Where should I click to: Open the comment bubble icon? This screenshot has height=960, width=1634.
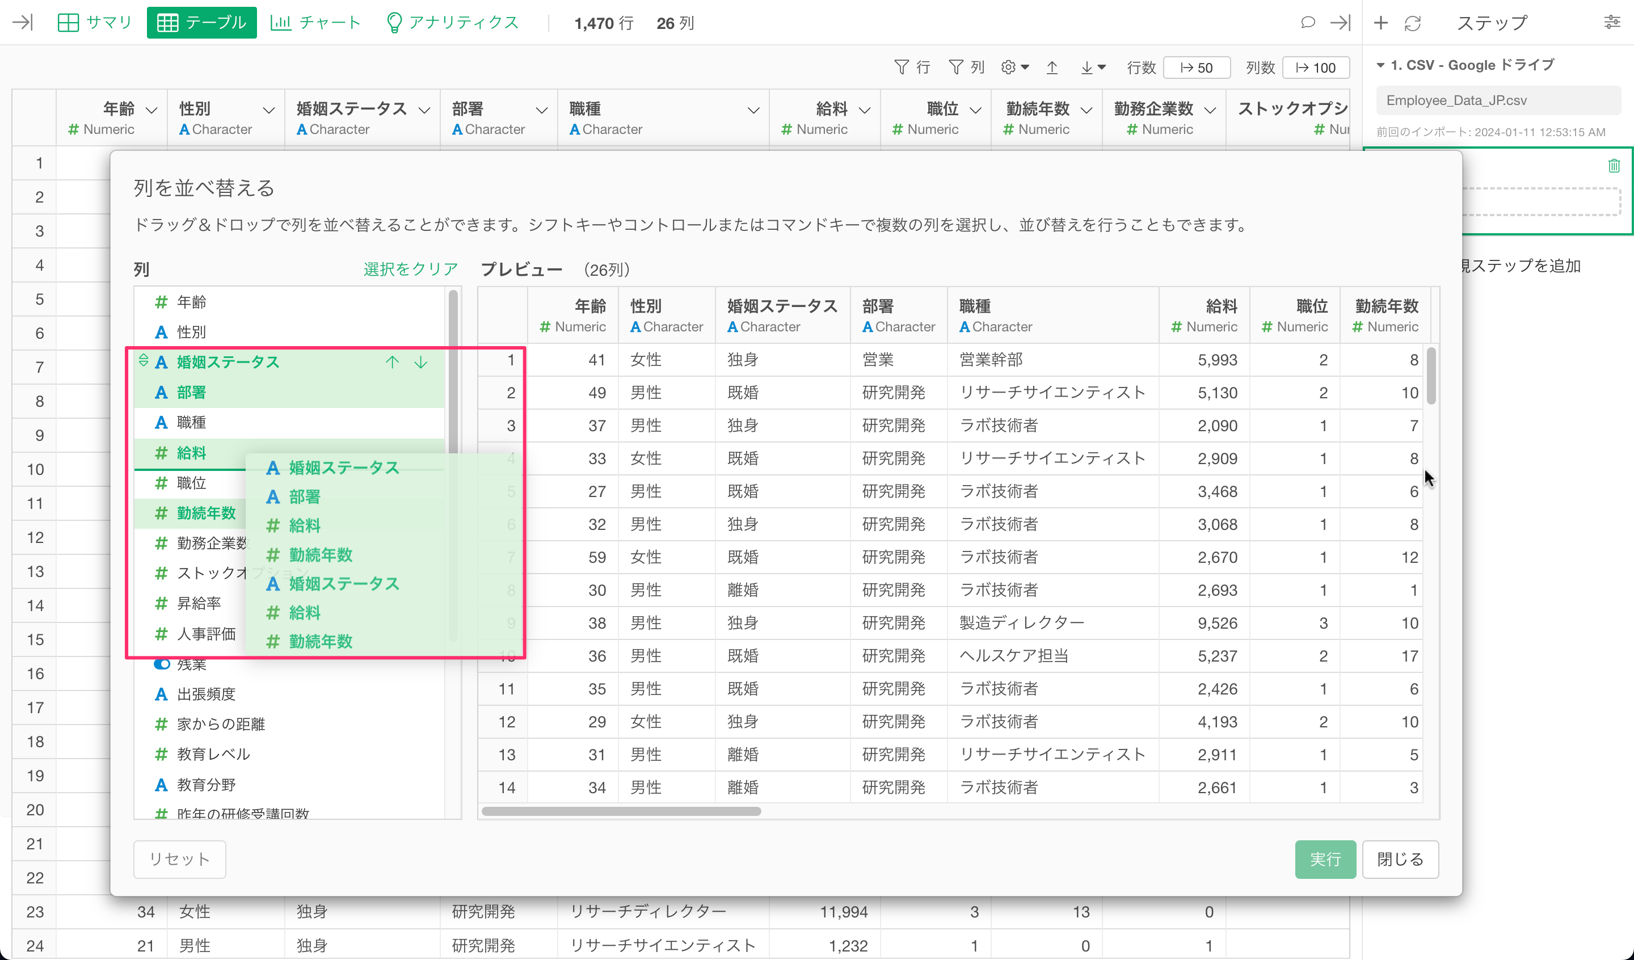[1308, 23]
